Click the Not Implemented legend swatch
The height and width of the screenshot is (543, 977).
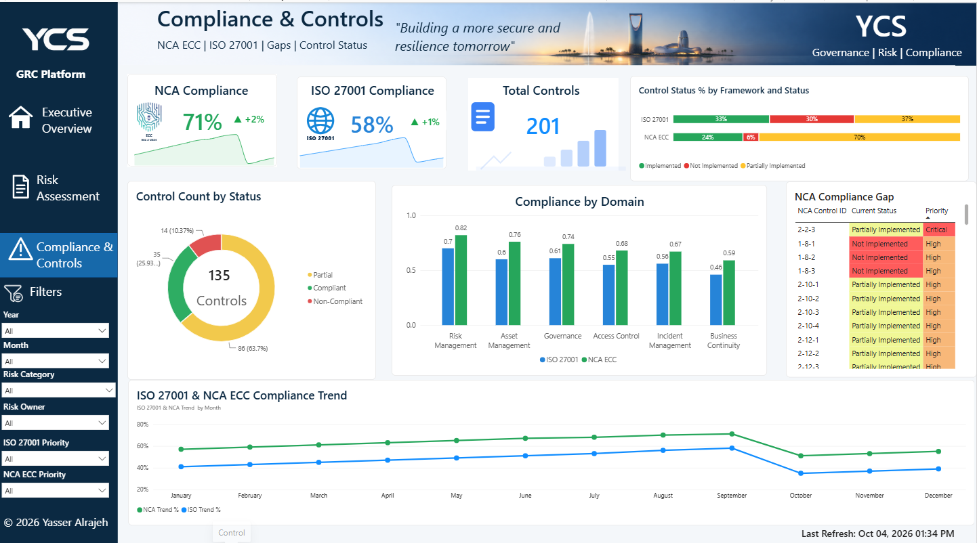(x=686, y=166)
